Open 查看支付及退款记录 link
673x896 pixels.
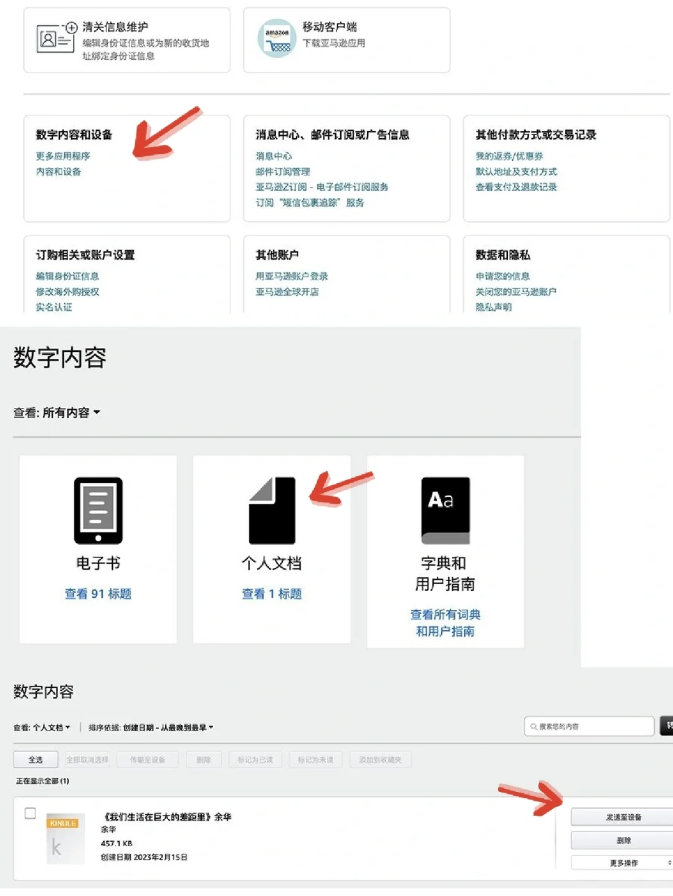pos(516,187)
